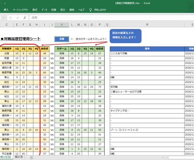The image size is (194, 160).
Task: Open the ヘルプ ribbon tab
Action: click(x=81, y=10)
